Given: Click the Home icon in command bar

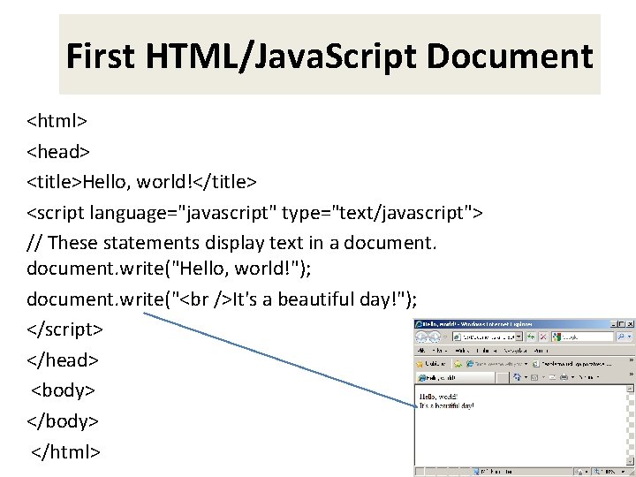Looking at the screenshot, I should tap(517, 377).
